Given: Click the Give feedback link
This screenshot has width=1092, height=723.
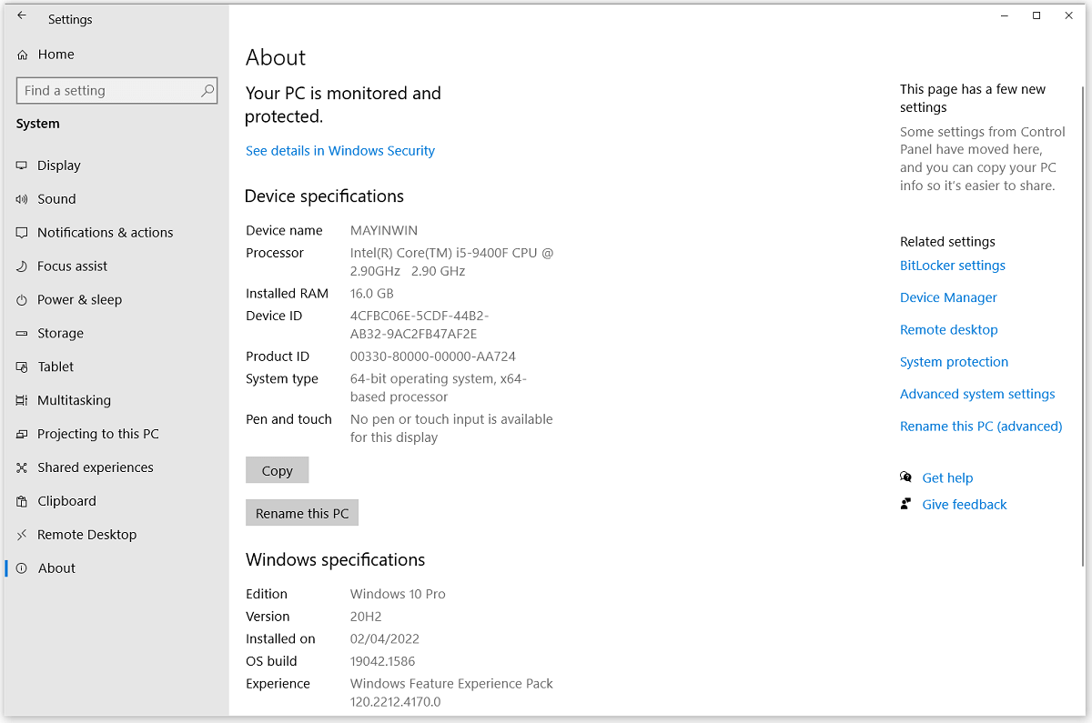Looking at the screenshot, I should (x=965, y=505).
